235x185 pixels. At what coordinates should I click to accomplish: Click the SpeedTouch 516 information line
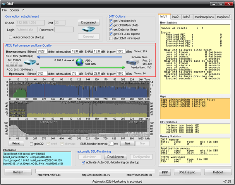pyautogui.click(x=24, y=154)
